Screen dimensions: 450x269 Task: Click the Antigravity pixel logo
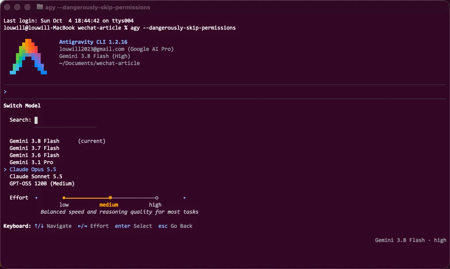tap(28, 57)
